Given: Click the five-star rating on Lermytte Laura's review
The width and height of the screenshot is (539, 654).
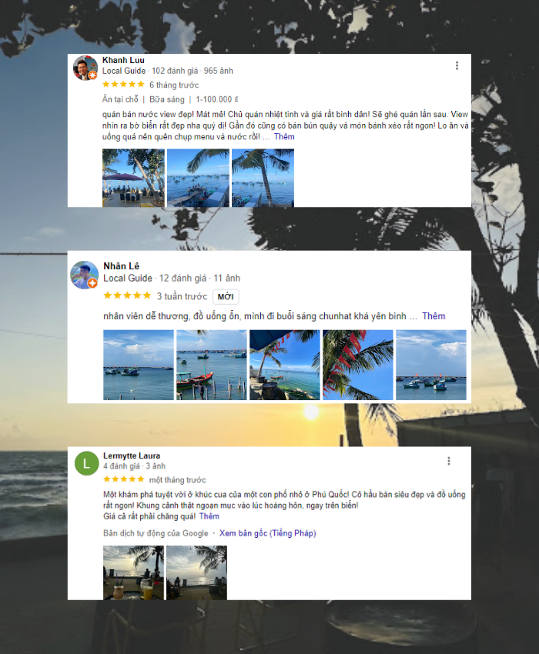Looking at the screenshot, I should [x=123, y=479].
